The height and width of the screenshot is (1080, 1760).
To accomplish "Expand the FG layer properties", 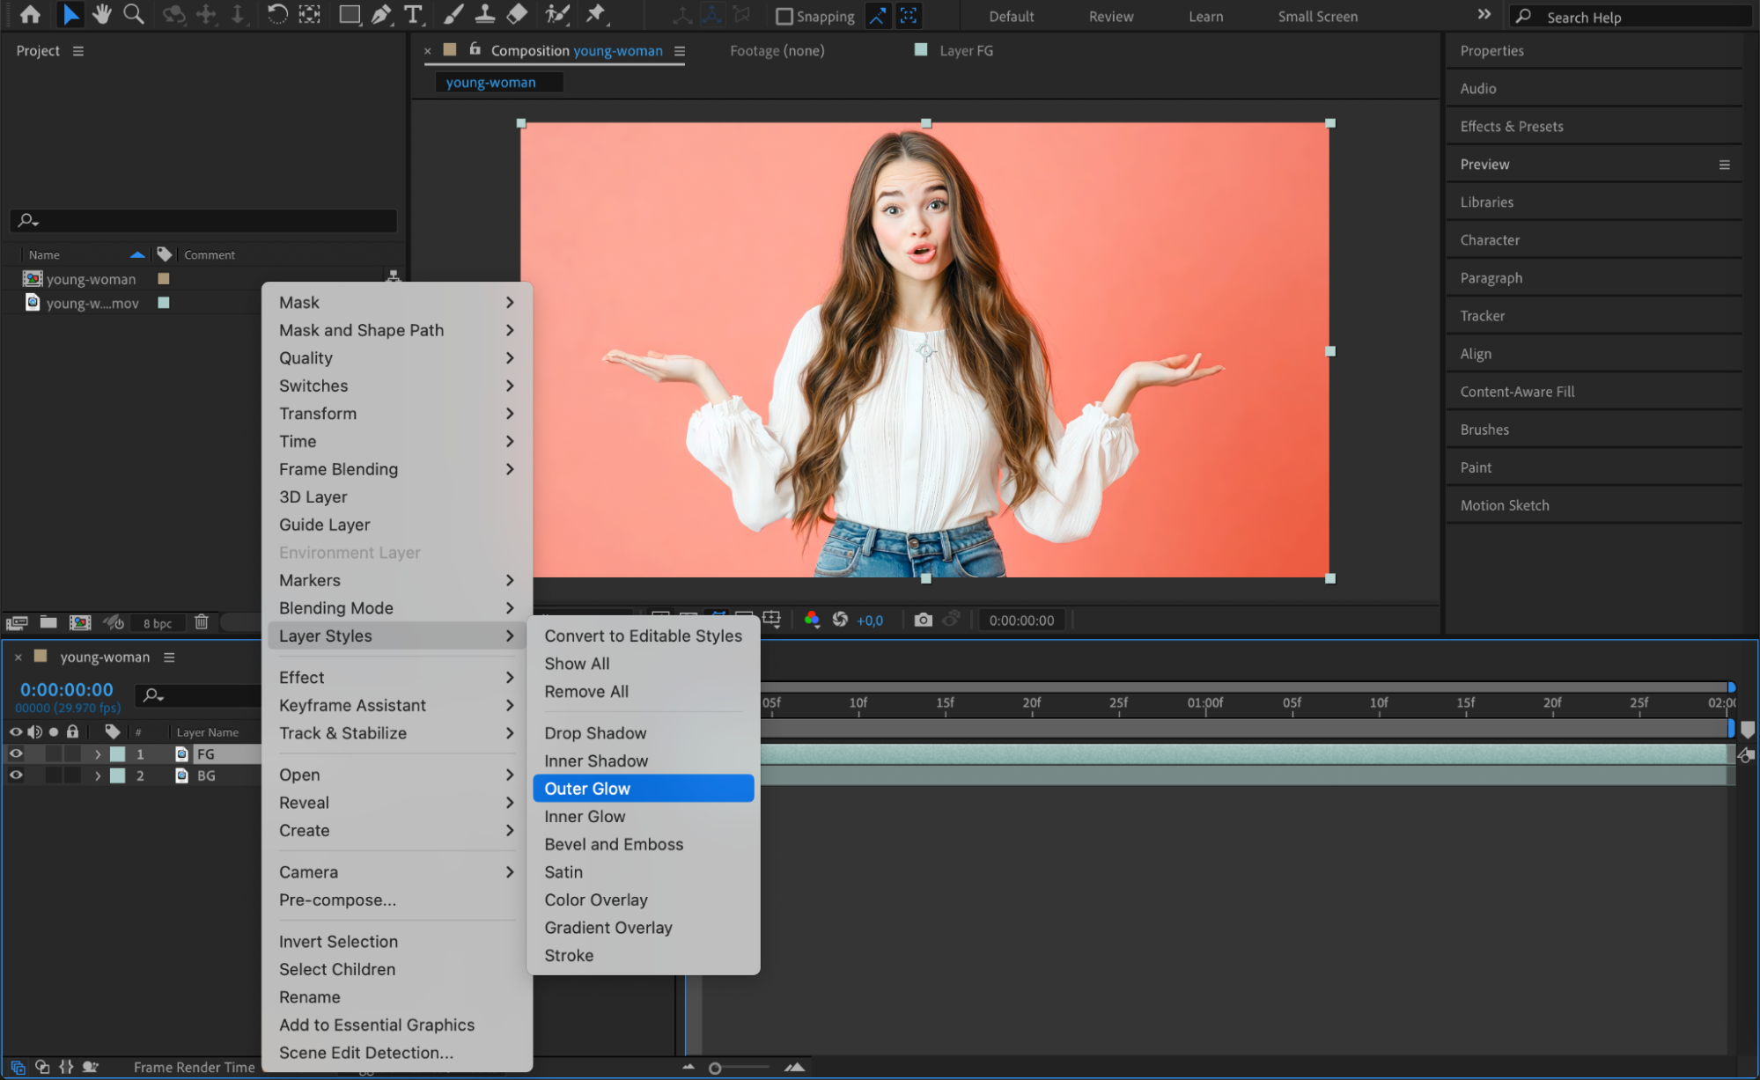I will tap(97, 754).
